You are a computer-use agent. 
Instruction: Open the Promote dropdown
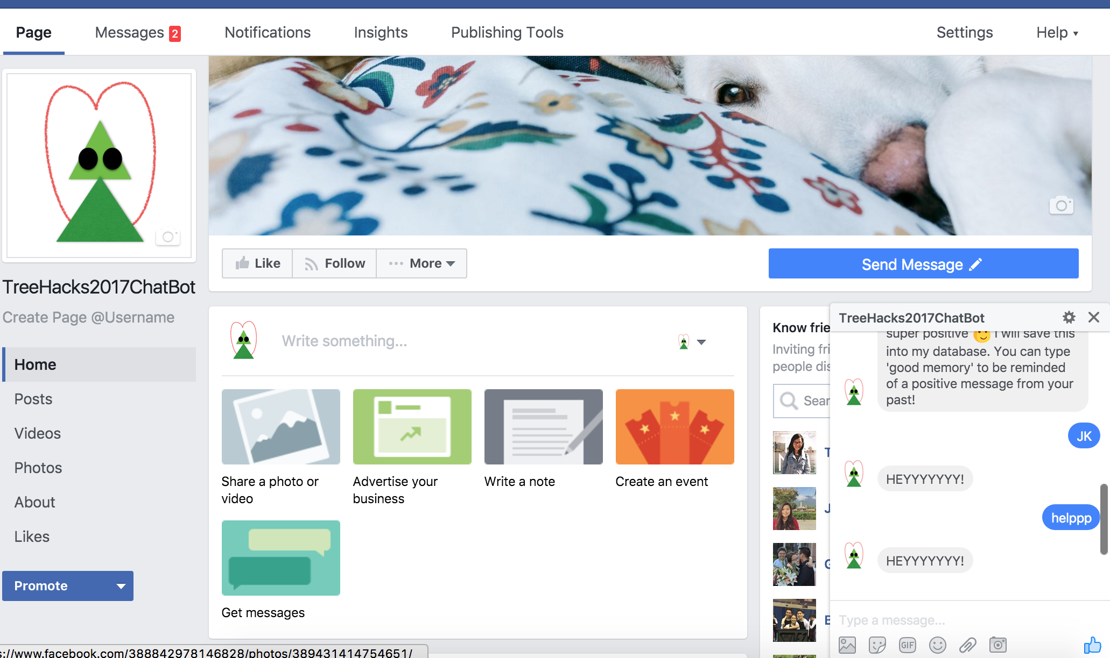[121, 586]
